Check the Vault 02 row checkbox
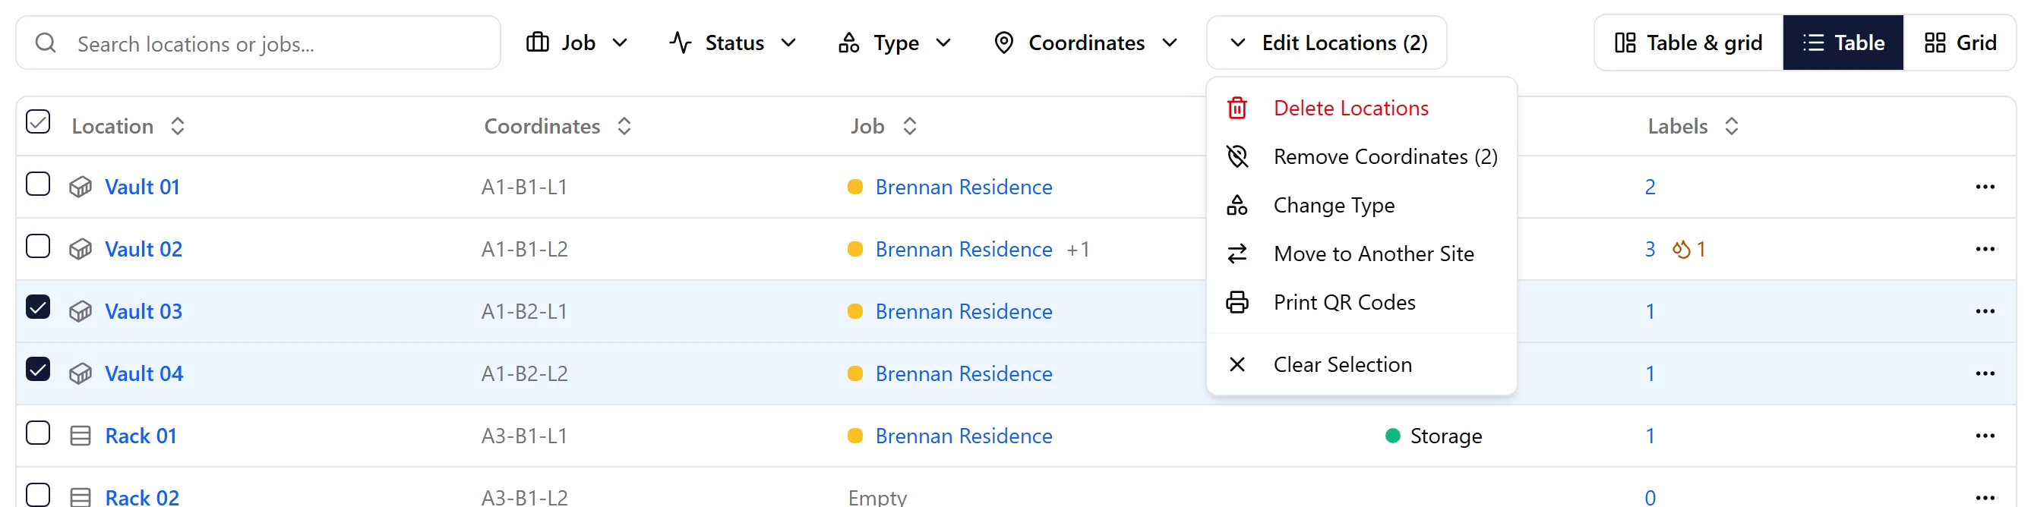This screenshot has width=2031, height=507. (38, 247)
